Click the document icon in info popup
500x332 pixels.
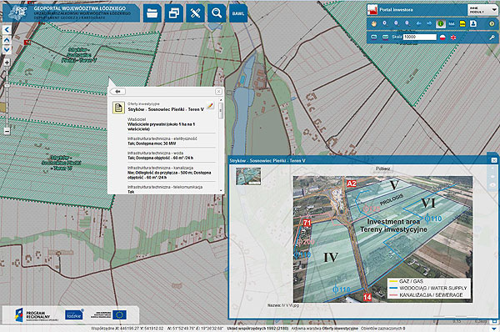point(118,108)
